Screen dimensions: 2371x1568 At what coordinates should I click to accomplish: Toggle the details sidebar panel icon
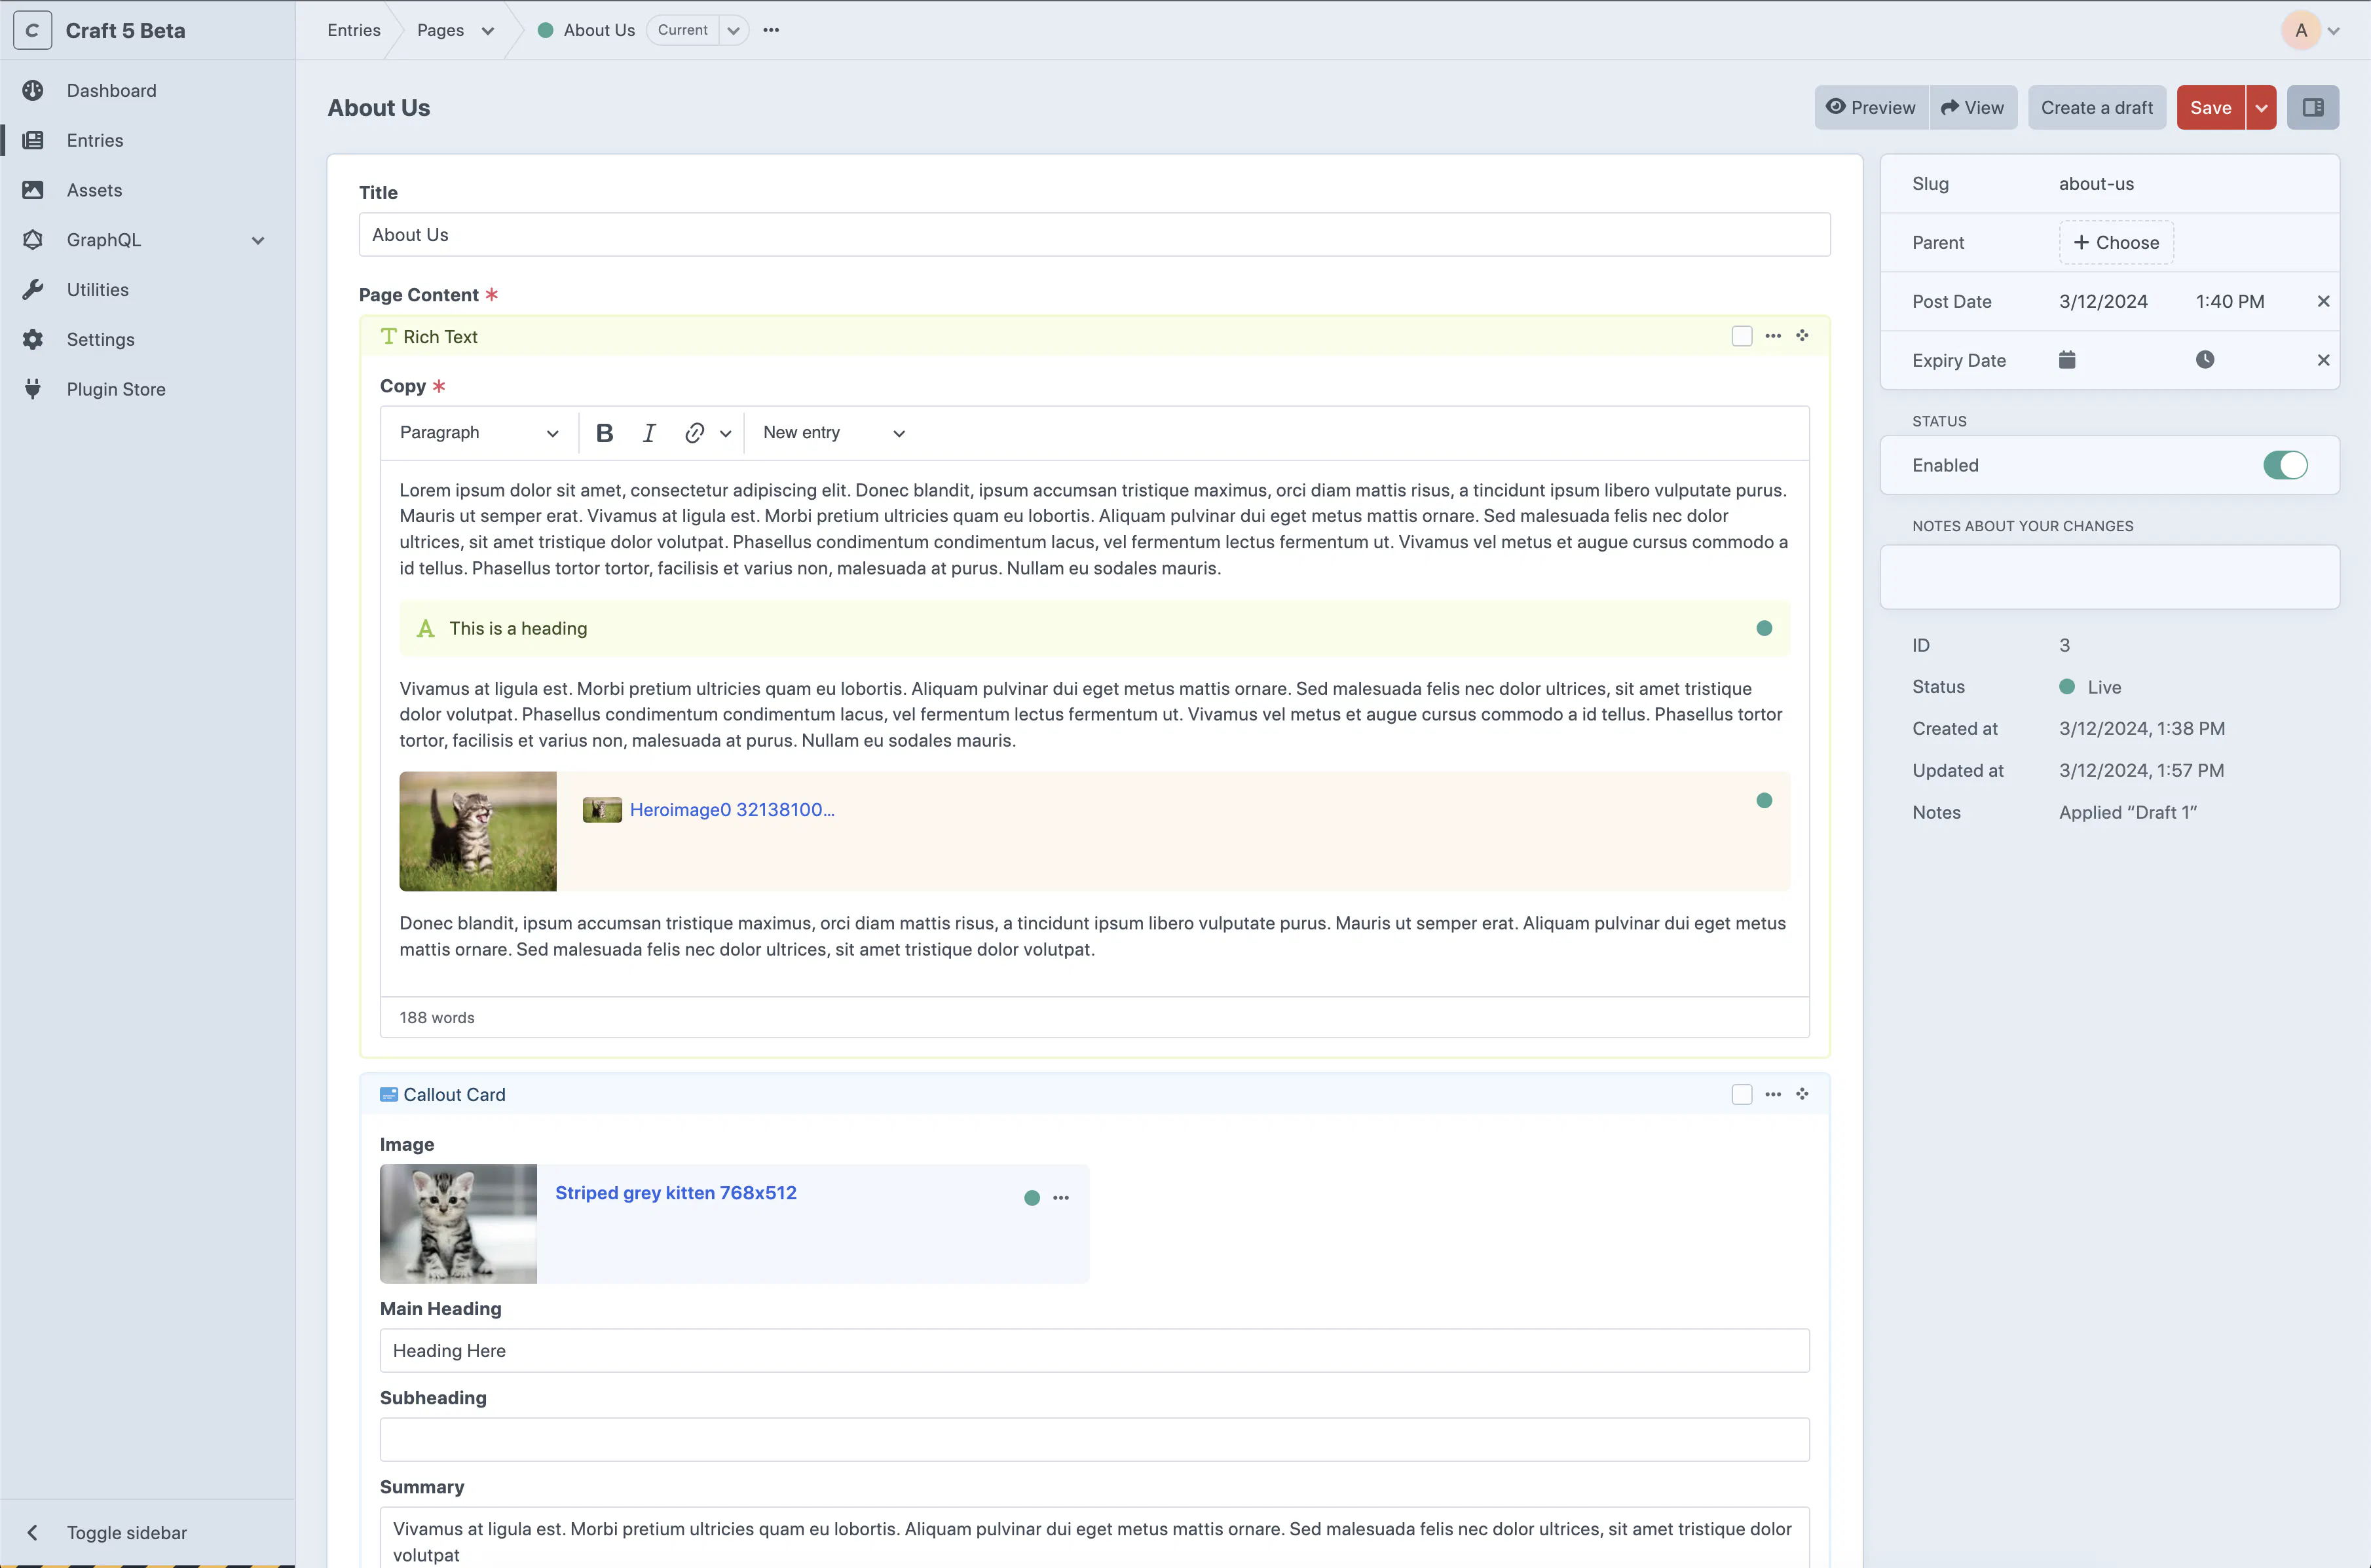click(x=2313, y=108)
